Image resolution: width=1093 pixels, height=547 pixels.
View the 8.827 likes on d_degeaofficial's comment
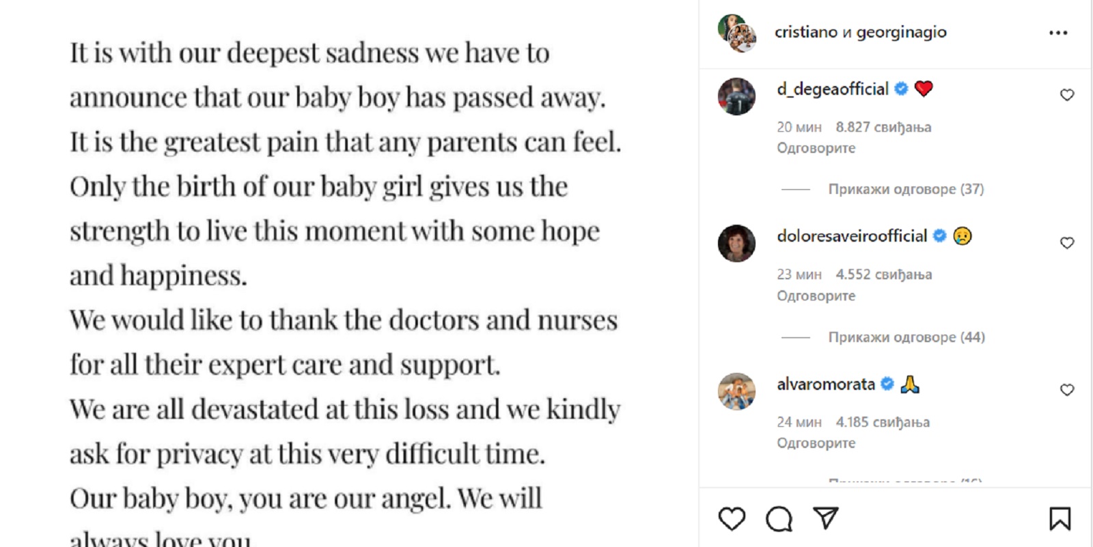883,127
